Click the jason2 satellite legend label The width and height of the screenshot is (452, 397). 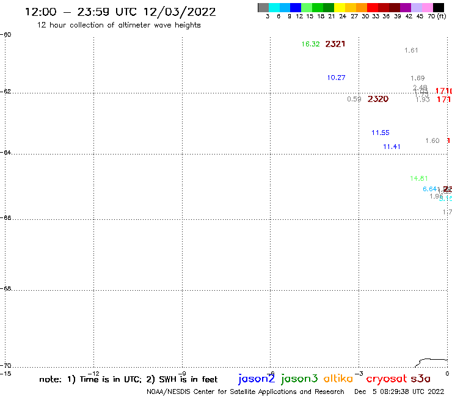(257, 379)
